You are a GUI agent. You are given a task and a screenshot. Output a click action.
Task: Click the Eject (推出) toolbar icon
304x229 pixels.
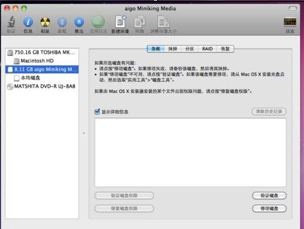pyautogui.click(x=79, y=22)
